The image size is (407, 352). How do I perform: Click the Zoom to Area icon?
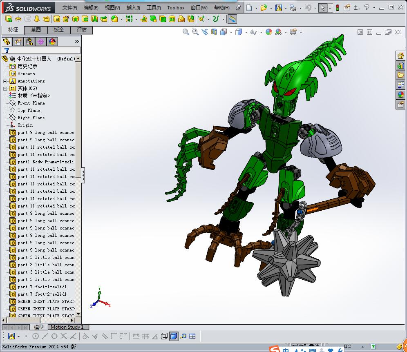(195, 32)
